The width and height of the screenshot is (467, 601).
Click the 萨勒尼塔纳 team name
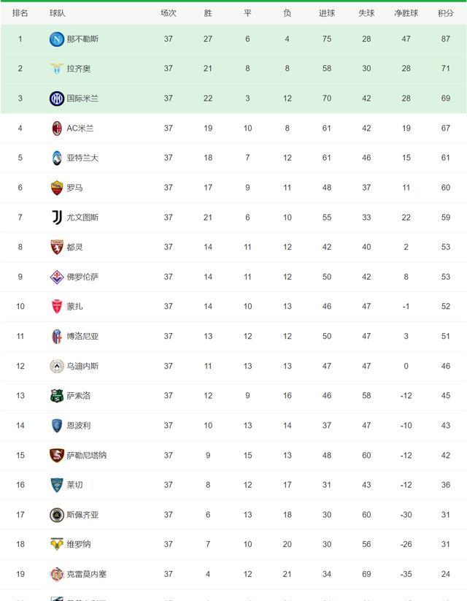coord(87,456)
